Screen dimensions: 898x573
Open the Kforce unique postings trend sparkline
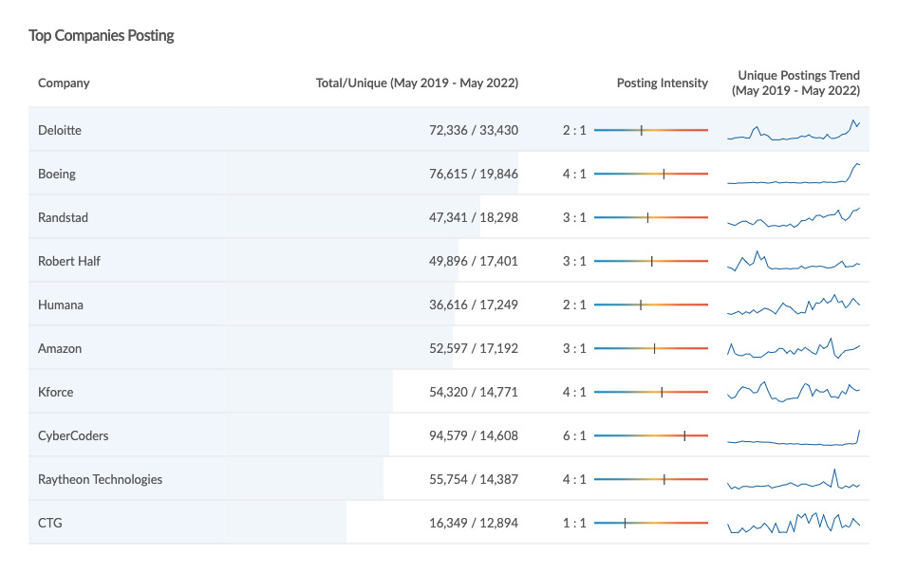[x=794, y=392]
